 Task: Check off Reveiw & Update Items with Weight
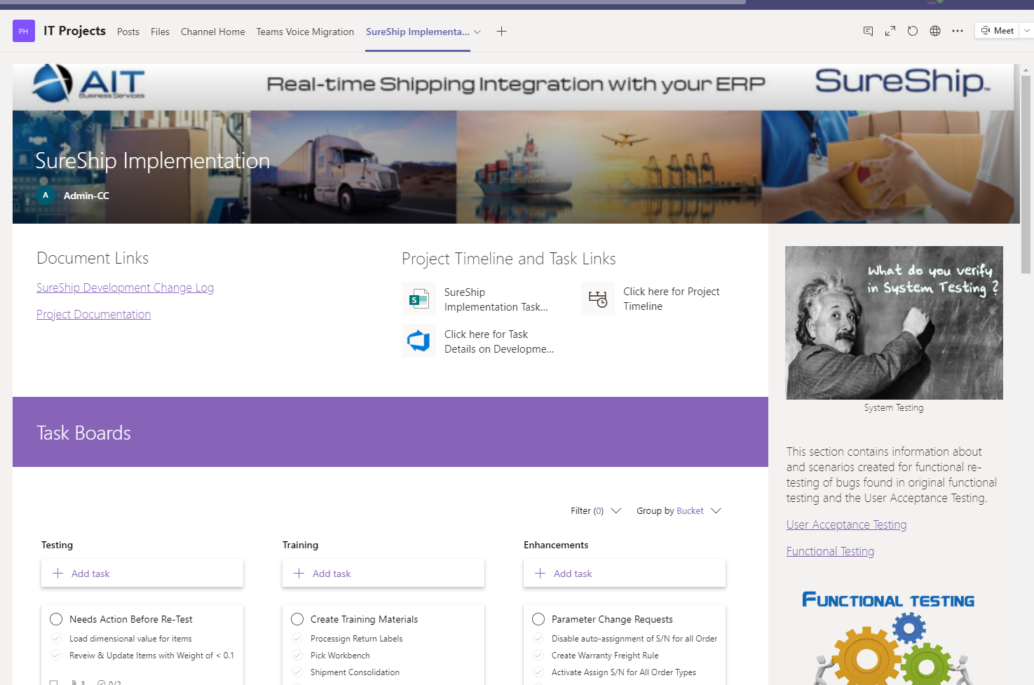tap(56, 655)
